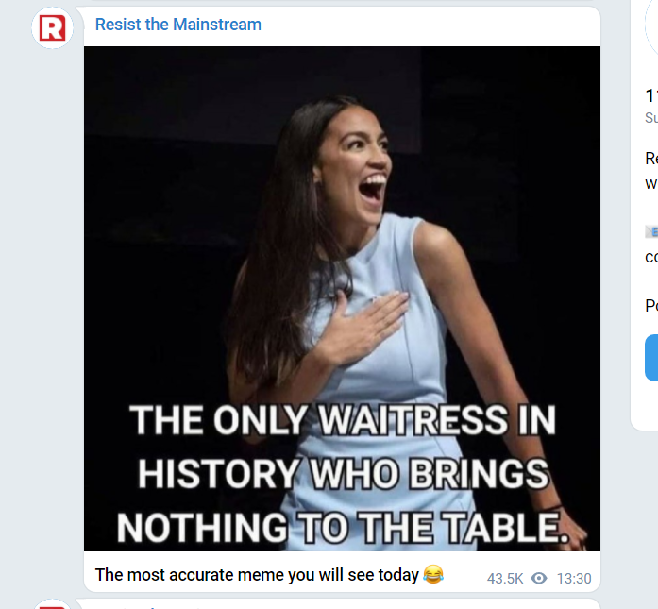
Task: Click the 13:30 post timestamp
Action: tap(574, 578)
